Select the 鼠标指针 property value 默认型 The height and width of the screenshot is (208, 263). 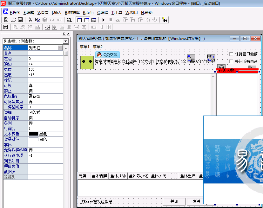[x=45, y=96]
